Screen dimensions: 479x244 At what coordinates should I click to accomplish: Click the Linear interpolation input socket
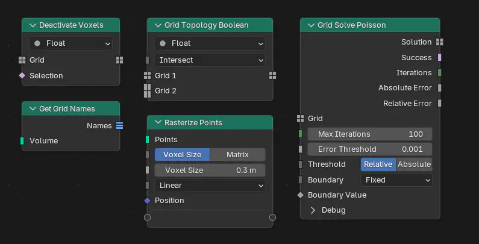[147, 186]
